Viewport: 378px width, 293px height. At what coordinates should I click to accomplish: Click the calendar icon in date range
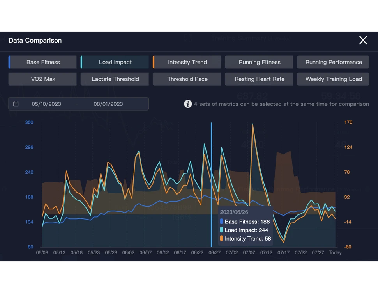coord(16,104)
